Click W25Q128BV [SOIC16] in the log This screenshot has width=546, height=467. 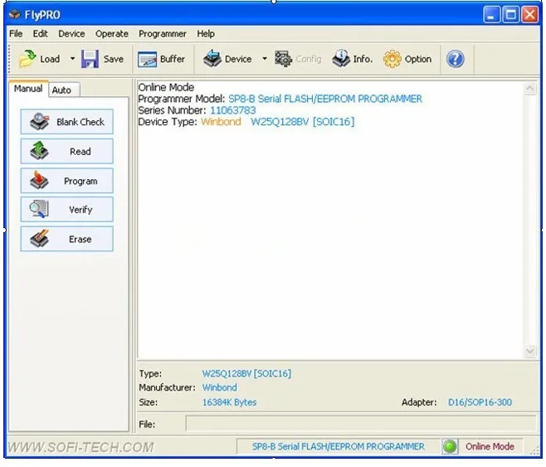click(x=302, y=122)
